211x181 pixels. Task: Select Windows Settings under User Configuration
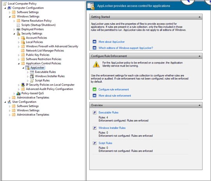pos(28,110)
